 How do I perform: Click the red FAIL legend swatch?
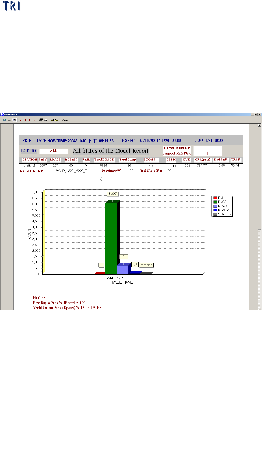215,198
